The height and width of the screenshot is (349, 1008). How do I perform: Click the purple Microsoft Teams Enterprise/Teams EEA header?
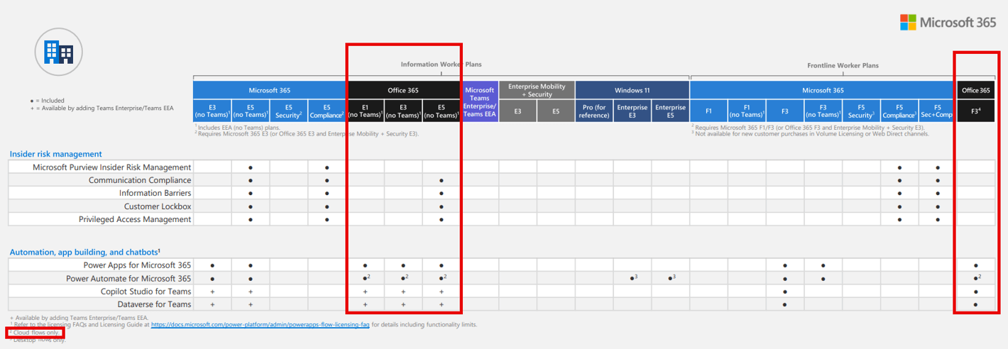click(480, 102)
